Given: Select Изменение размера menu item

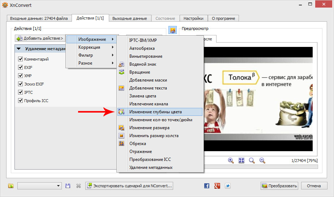Looking at the screenshot, I should [x=160, y=128].
